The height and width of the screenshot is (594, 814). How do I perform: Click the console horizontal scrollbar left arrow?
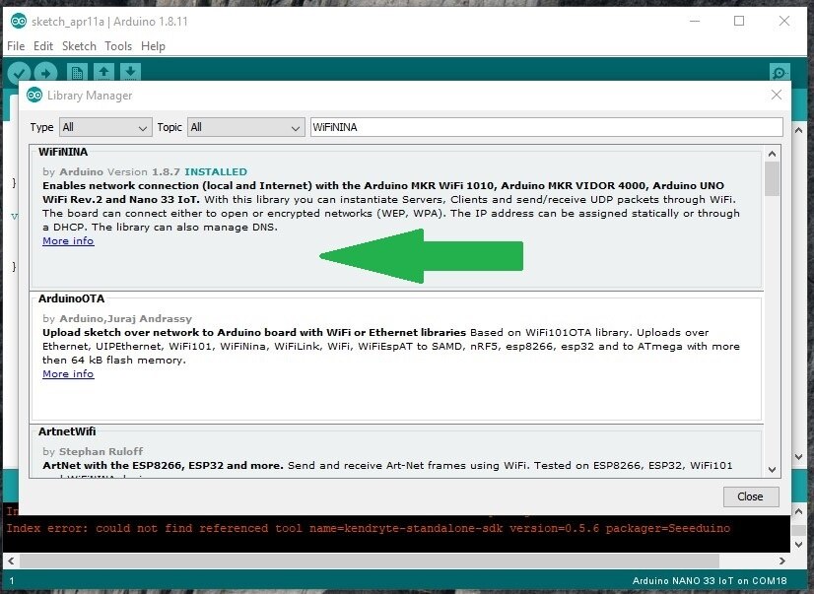[11, 561]
